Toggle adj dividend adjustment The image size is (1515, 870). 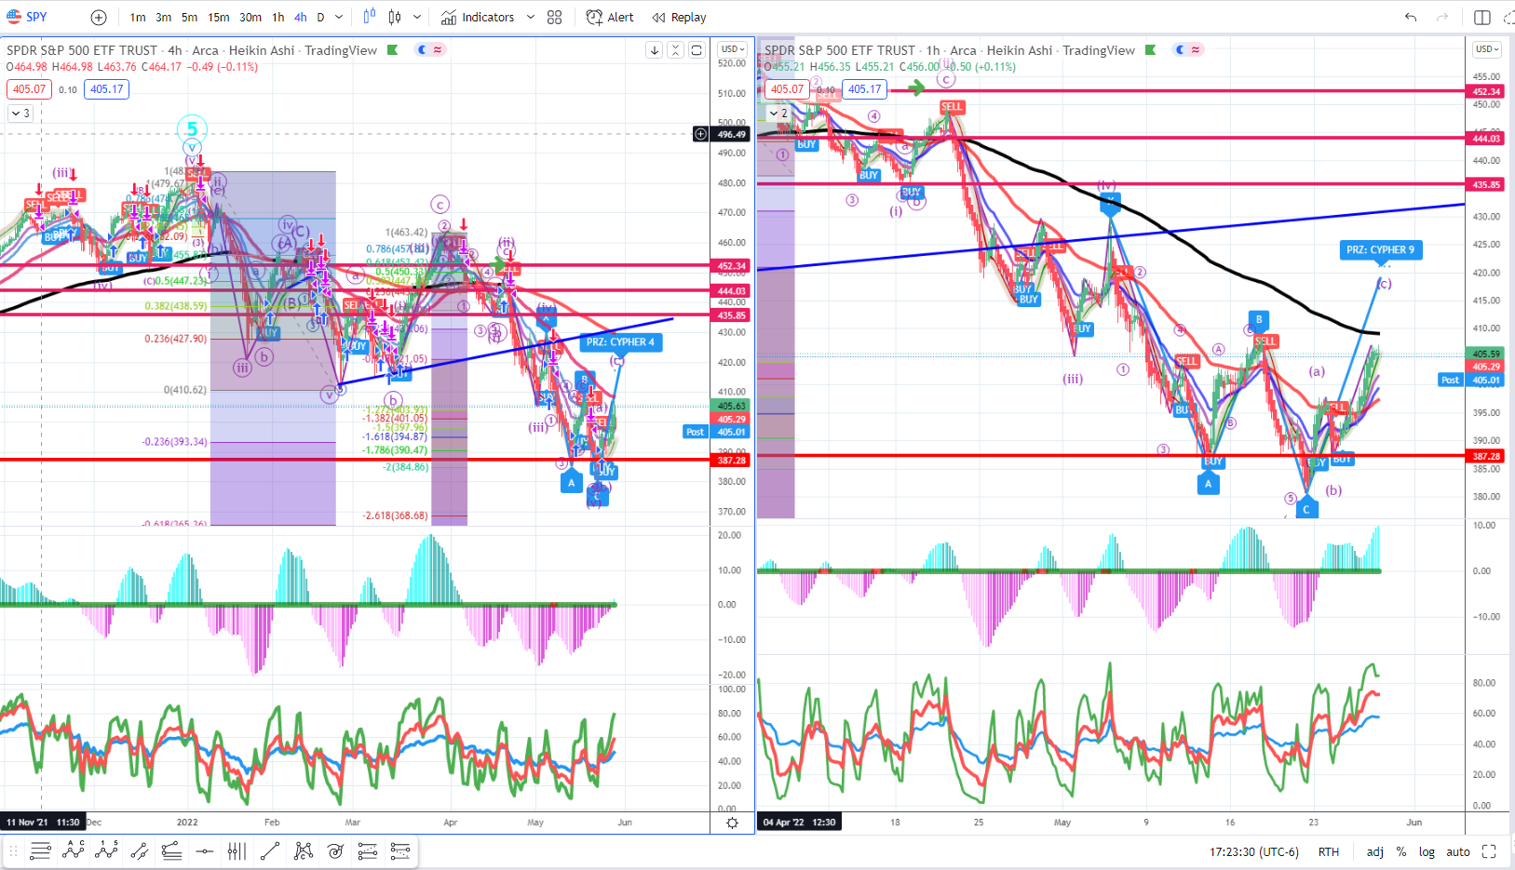pyautogui.click(x=1374, y=851)
